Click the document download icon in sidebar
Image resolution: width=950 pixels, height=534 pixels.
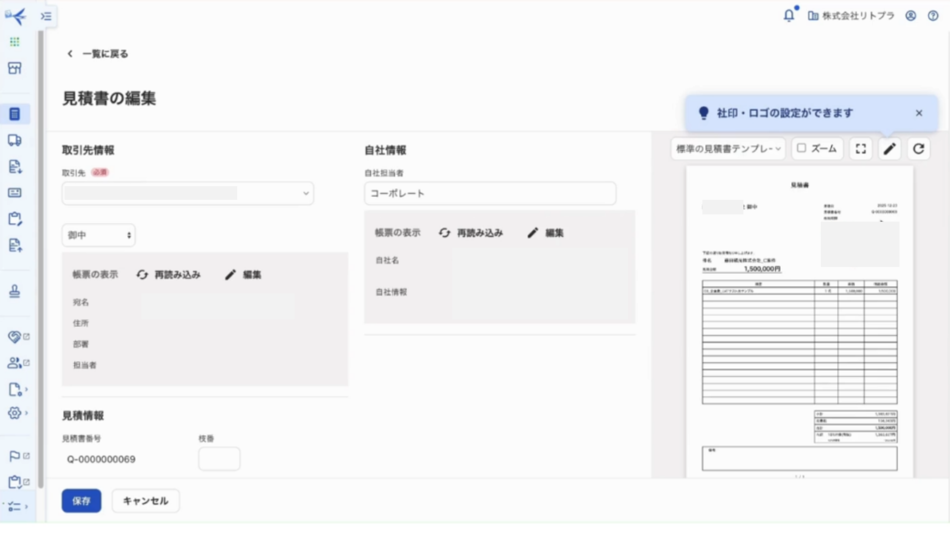(15, 167)
